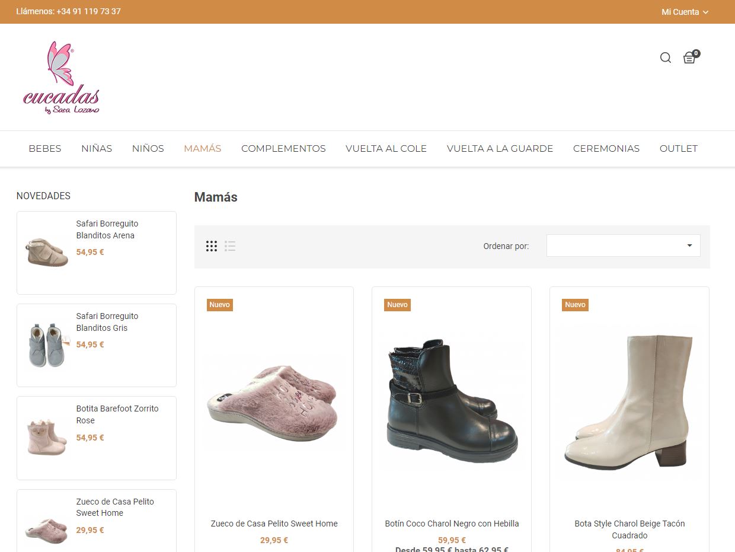Click the Safari Borreguito Gris thumbnail

(47, 345)
